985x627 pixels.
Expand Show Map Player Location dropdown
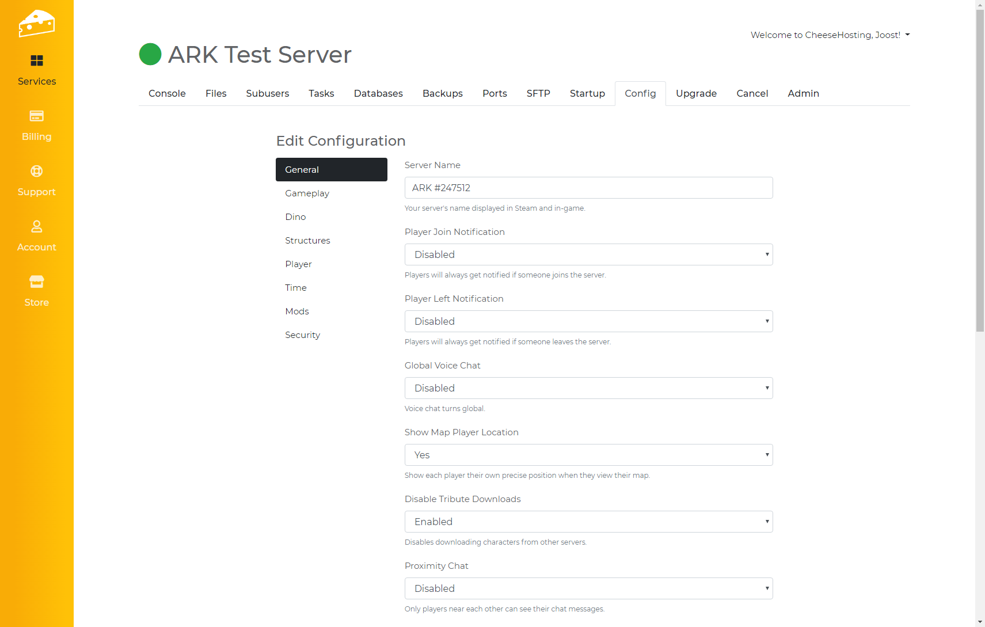pyautogui.click(x=588, y=455)
